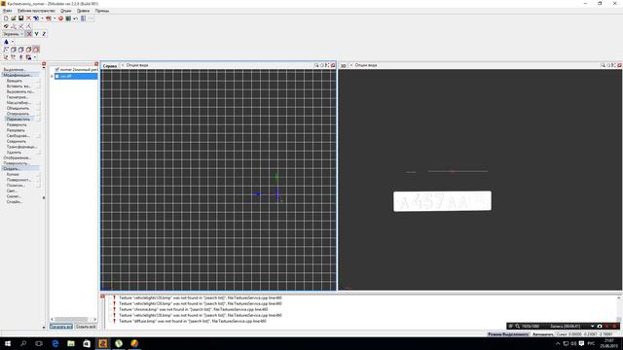Open Microsoft Edge from the taskbar
Image resolution: width=623 pixels, height=350 pixels.
[55, 343]
